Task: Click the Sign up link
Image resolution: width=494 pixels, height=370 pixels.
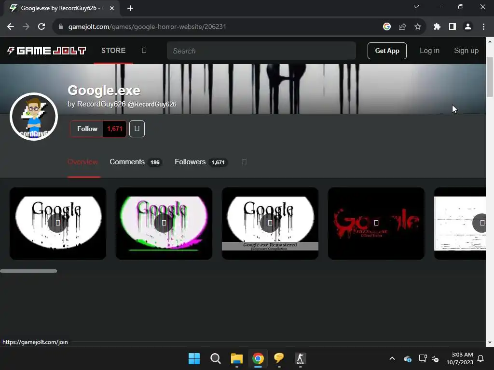Action: point(466,51)
